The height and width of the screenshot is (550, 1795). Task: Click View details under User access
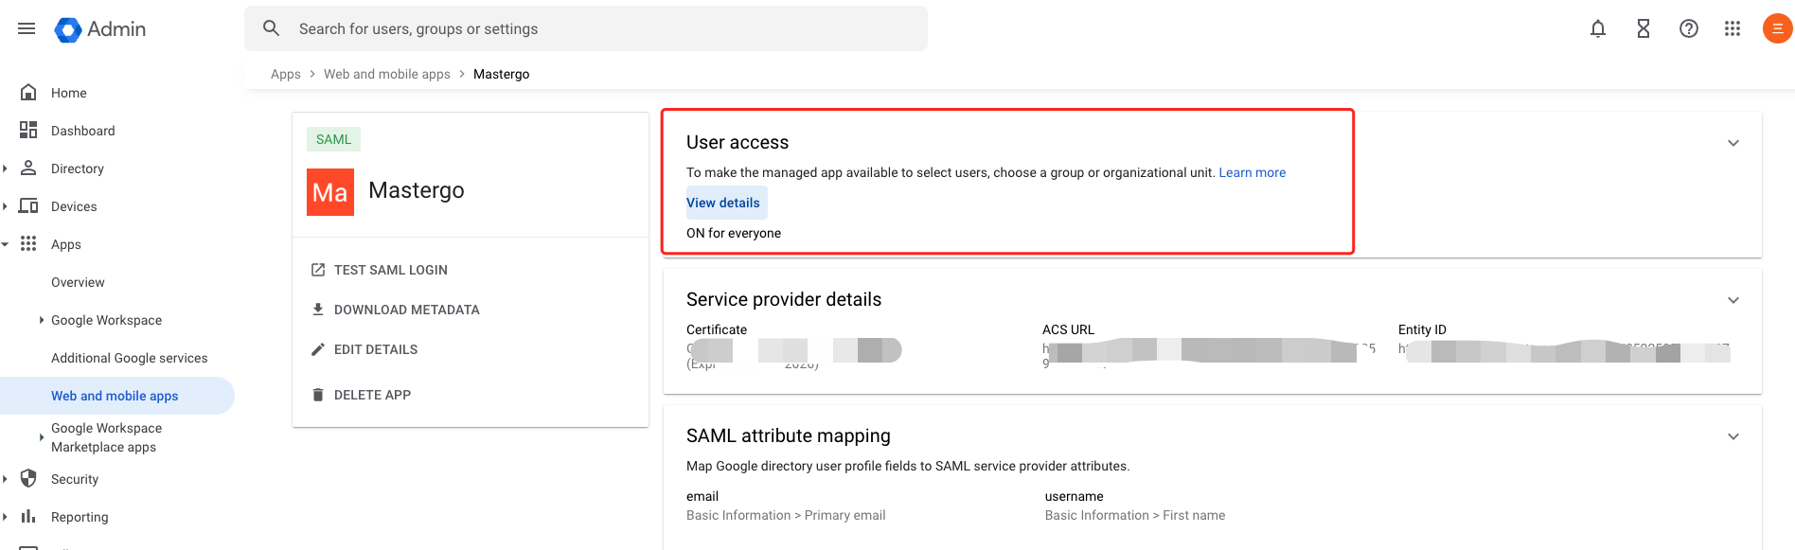723,203
